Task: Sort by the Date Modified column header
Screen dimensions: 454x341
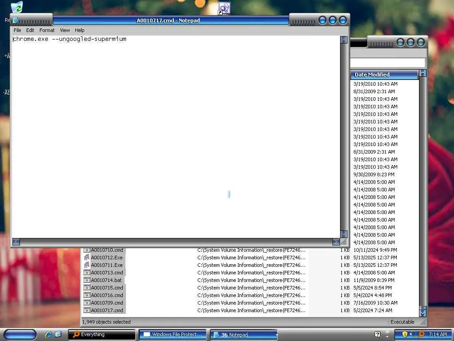Action: coord(384,75)
